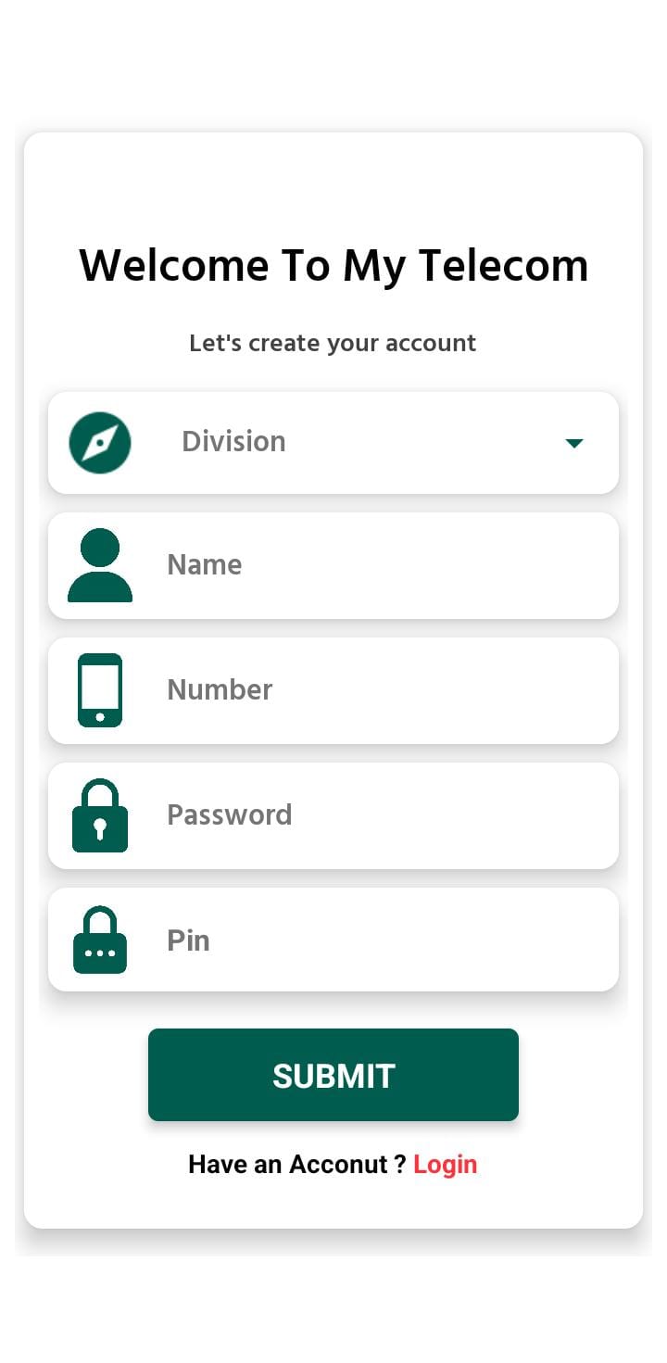Expand the Division dropdown arrow
Screen dimensions: 667x1363
point(574,444)
